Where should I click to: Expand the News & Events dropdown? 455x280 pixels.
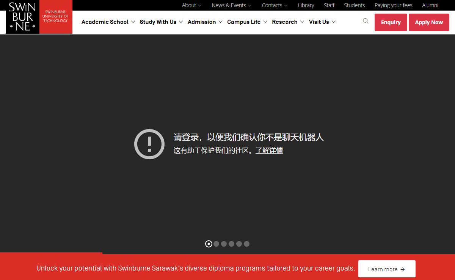pos(231,5)
